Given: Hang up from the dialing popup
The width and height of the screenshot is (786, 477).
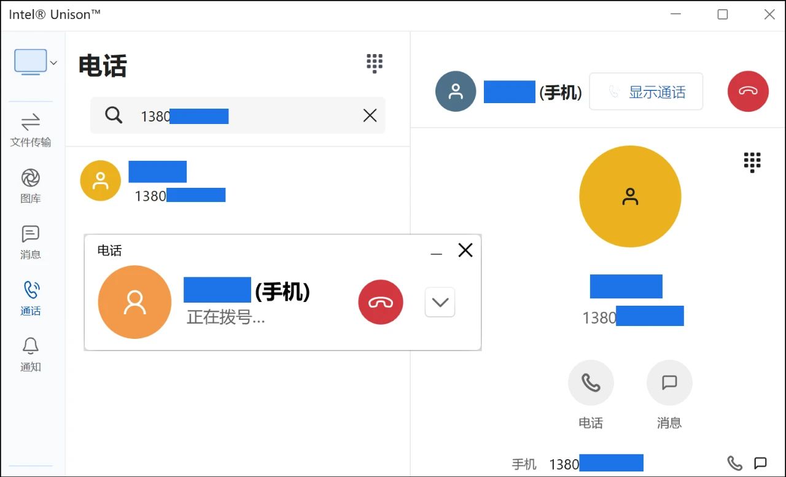Looking at the screenshot, I should (381, 302).
